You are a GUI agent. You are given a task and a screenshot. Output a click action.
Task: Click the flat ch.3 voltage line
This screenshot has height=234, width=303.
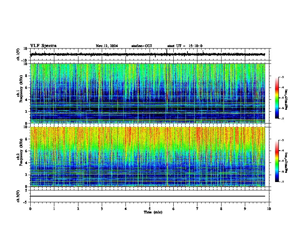point(148,196)
